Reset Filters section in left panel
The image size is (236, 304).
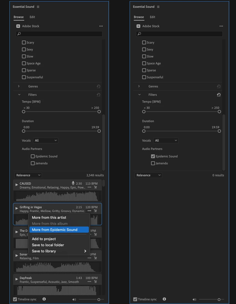coord(99,95)
